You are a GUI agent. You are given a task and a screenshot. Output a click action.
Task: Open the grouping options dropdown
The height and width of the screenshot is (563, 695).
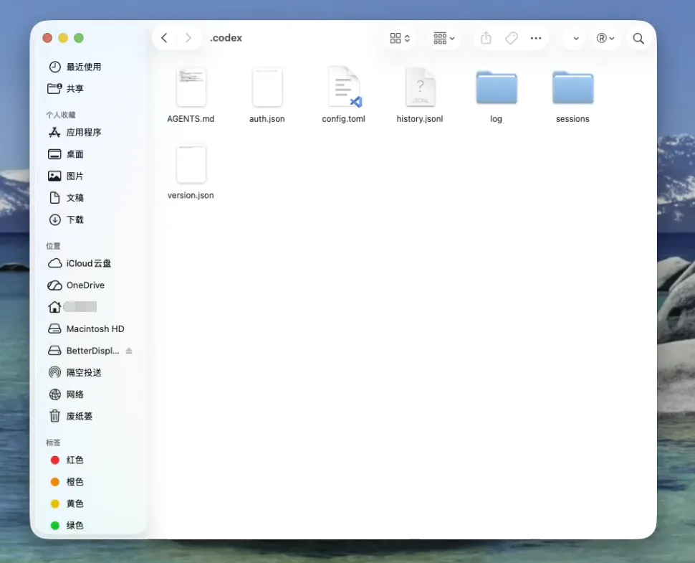coord(444,38)
